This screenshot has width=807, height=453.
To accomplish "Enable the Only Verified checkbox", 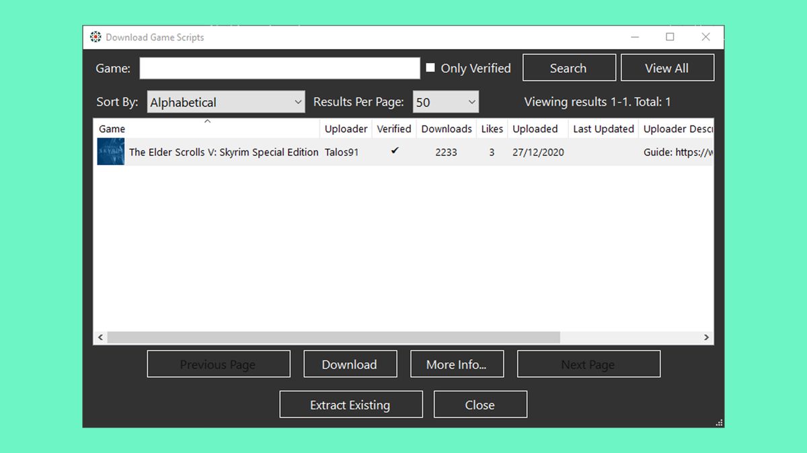I will pos(430,68).
